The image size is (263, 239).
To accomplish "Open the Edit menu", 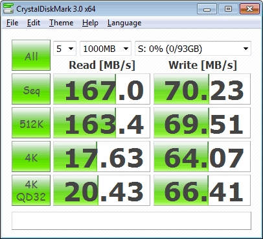I will coord(34,23).
